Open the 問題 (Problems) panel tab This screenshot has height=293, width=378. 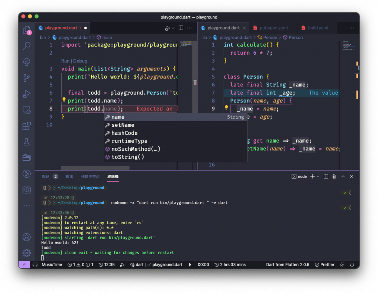[x=45, y=177]
